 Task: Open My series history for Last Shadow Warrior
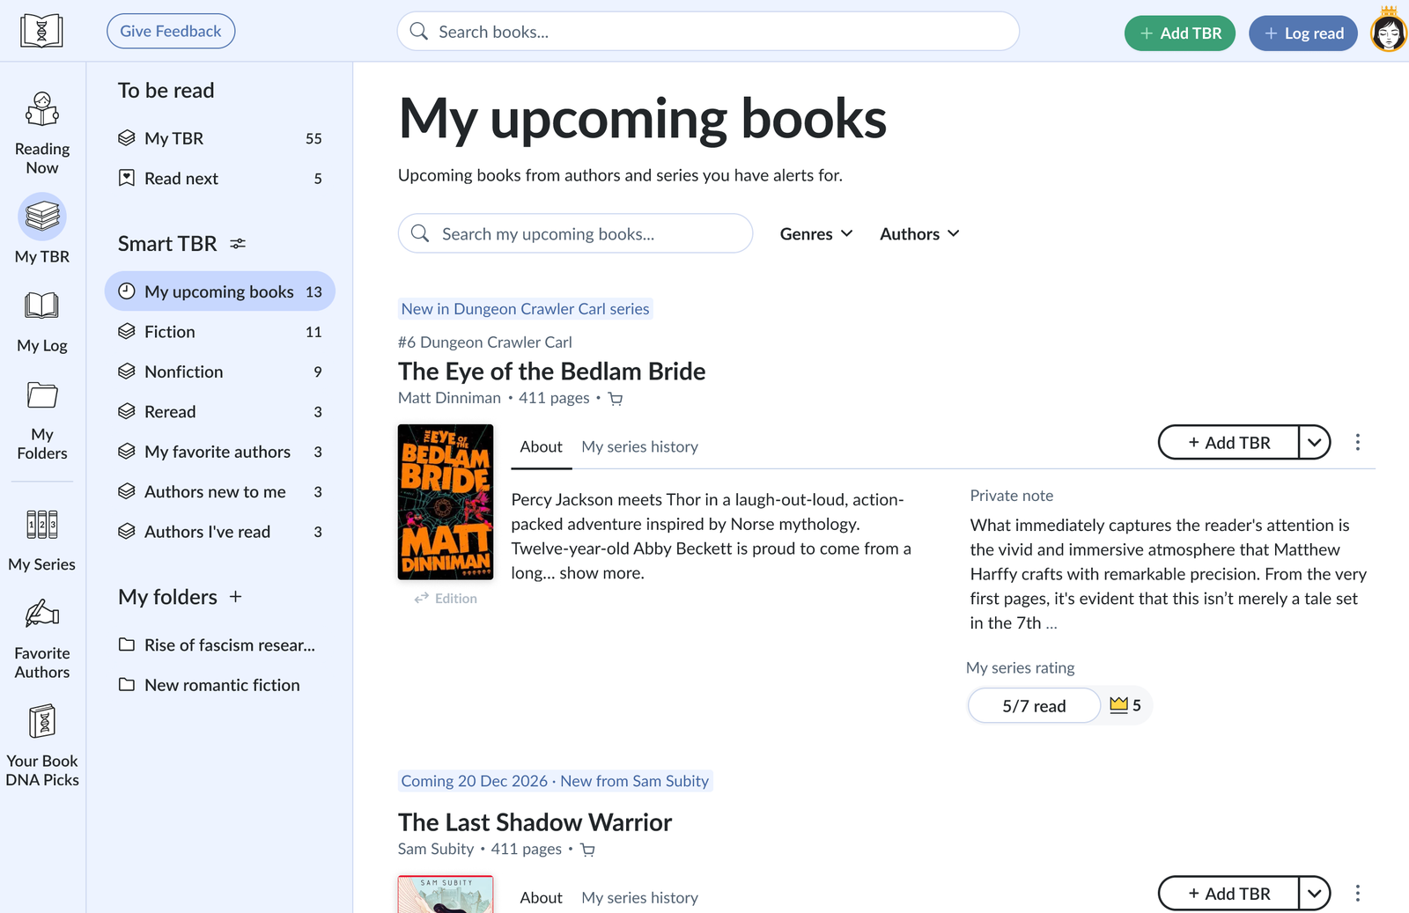pos(639,897)
